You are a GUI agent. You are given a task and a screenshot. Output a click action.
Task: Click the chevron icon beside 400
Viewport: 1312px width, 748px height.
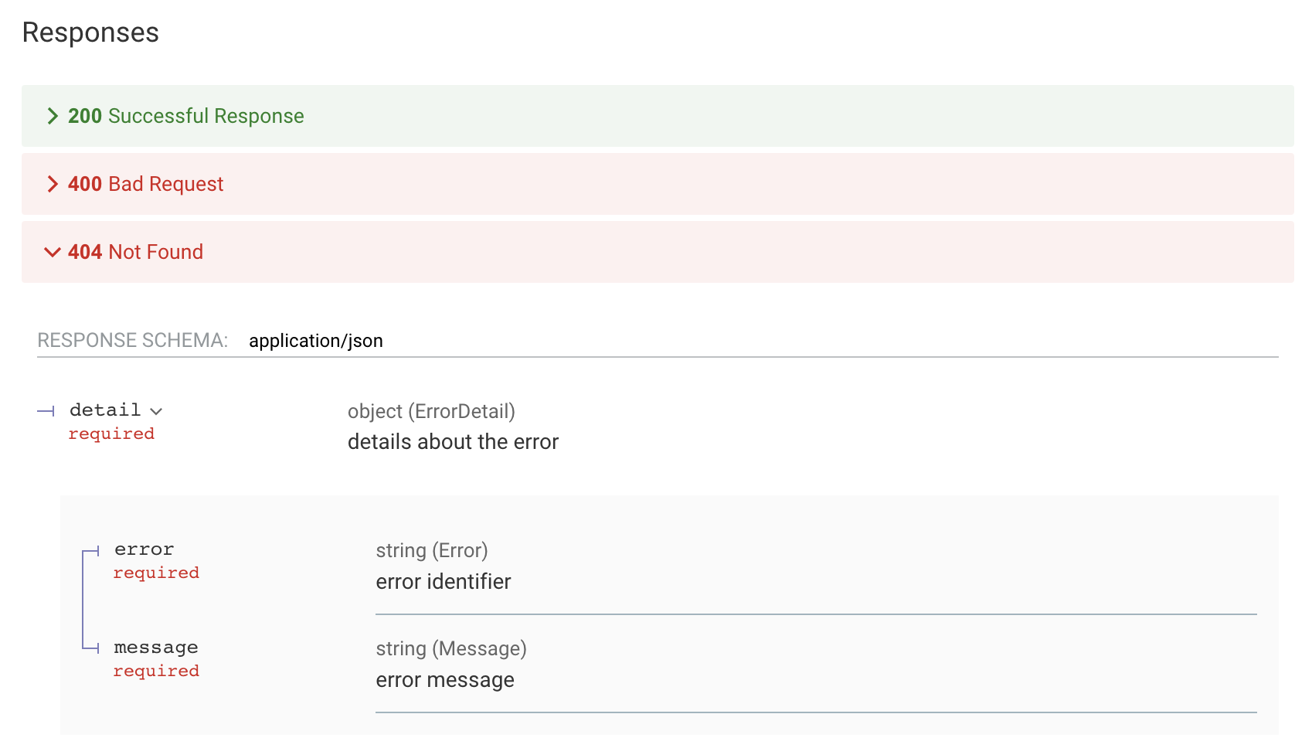click(53, 184)
